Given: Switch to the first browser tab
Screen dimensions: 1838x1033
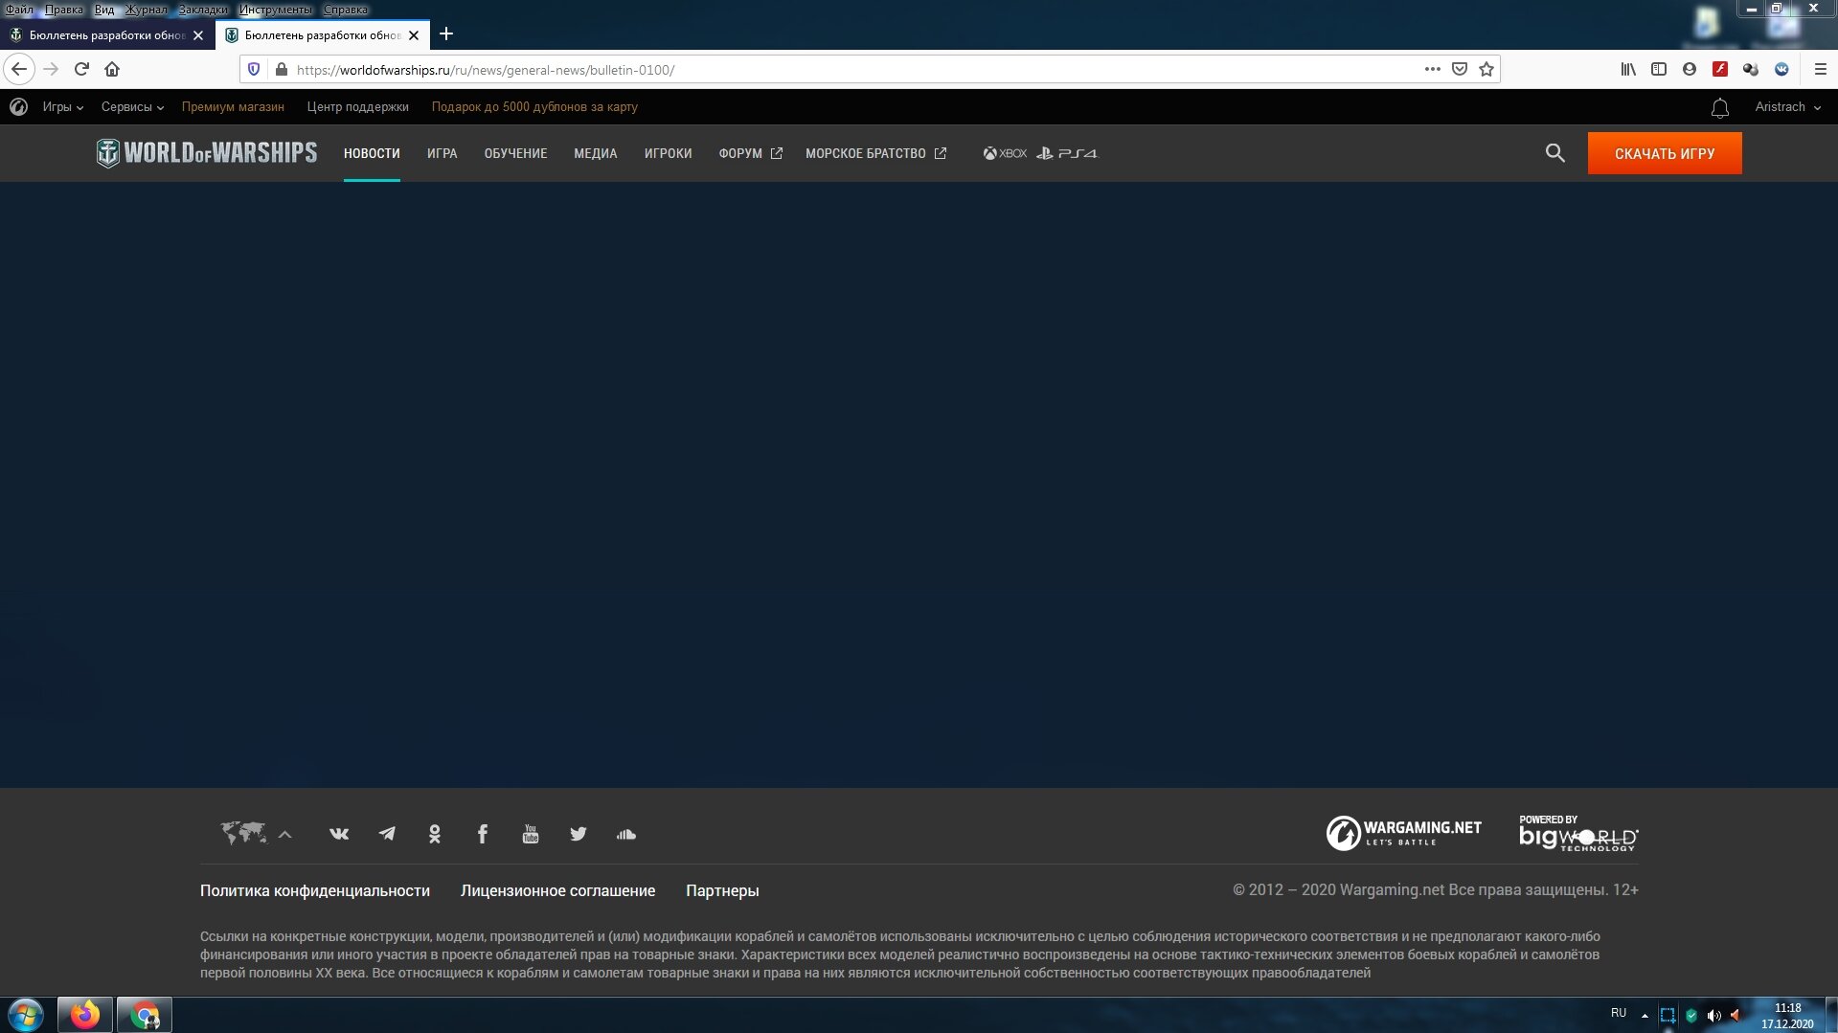Looking at the screenshot, I should (x=105, y=35).
